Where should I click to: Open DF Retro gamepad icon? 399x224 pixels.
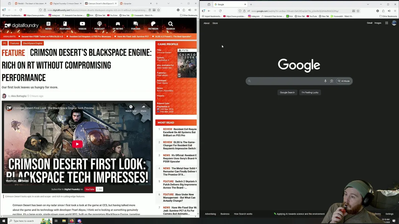click(118, 24)
